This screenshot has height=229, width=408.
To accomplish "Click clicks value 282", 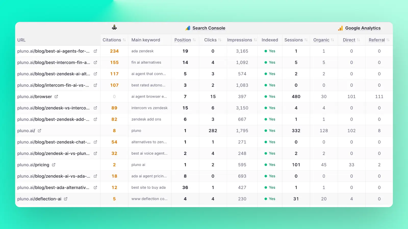I will (213, 131).
